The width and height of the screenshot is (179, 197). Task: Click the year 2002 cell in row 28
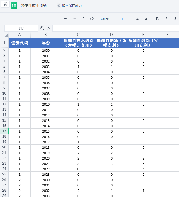pos(46,191)
